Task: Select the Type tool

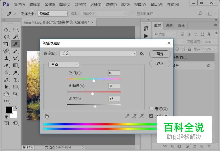Action: [x=16, y=80]
